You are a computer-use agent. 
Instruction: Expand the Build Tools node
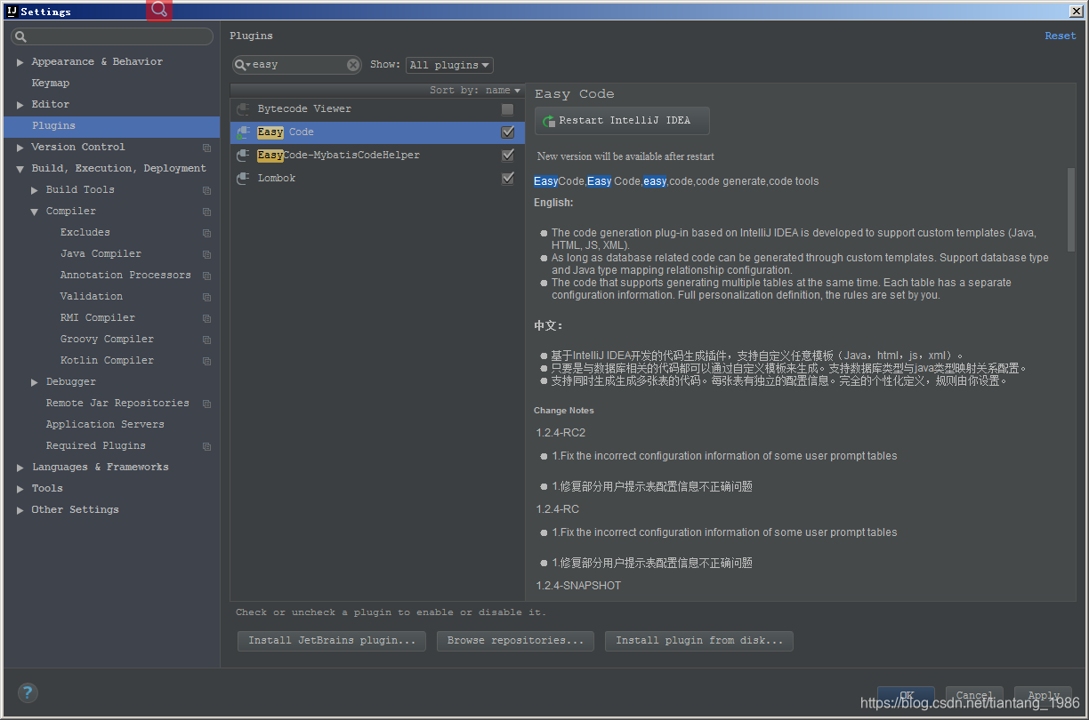(35, 190)
